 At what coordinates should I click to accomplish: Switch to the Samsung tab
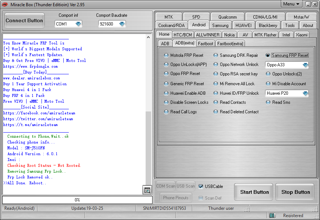(220, 25)
